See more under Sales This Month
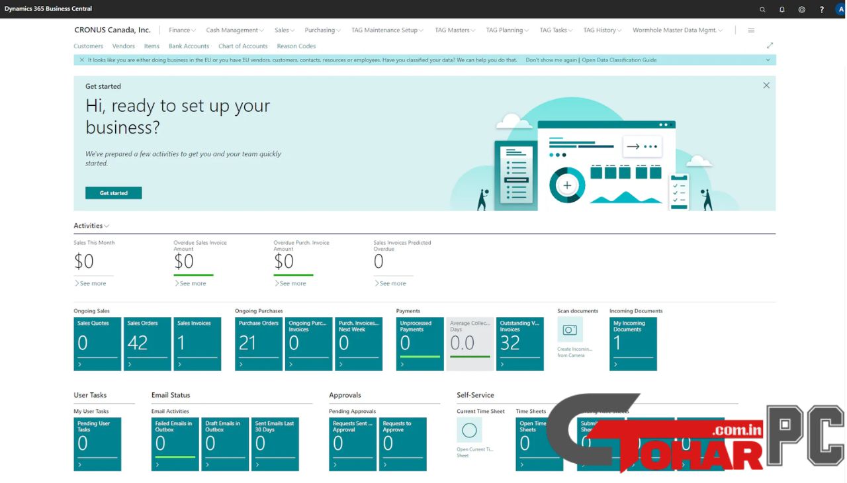The image size is (847, 483). pos(91,283)
